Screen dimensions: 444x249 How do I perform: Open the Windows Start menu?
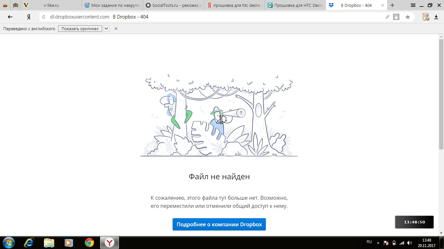click(8, 243)
